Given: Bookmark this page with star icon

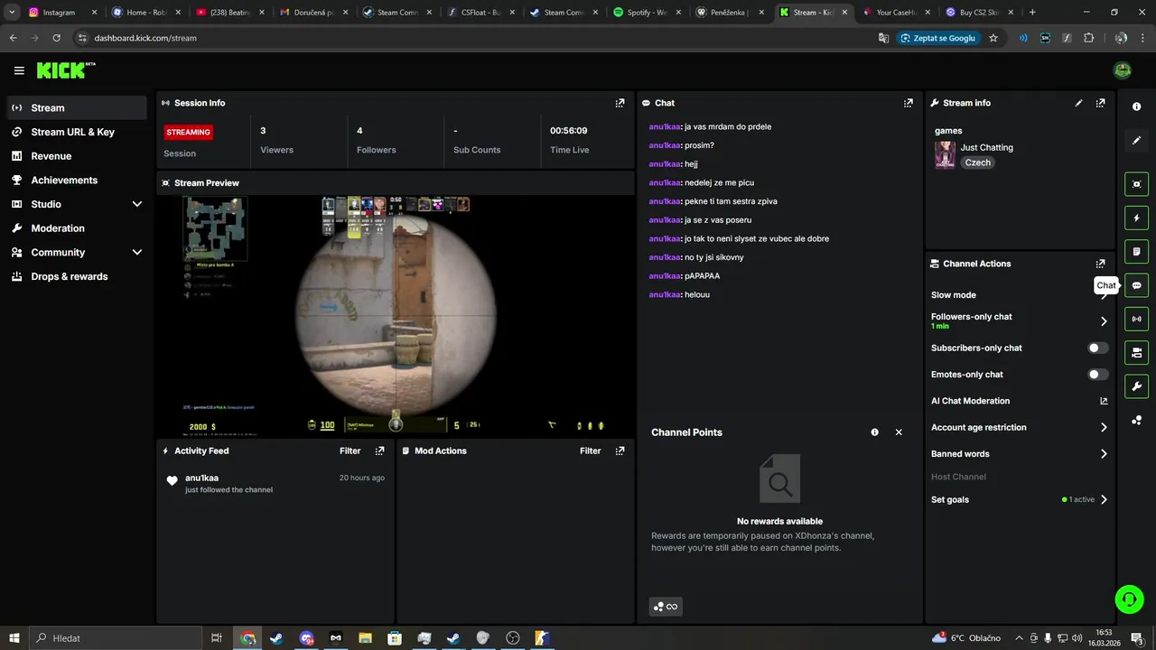Looking at the screenshot, I should tap(993, 38).
